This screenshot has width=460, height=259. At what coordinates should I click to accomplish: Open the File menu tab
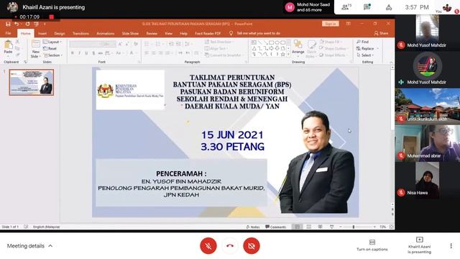tap(8, 34)
